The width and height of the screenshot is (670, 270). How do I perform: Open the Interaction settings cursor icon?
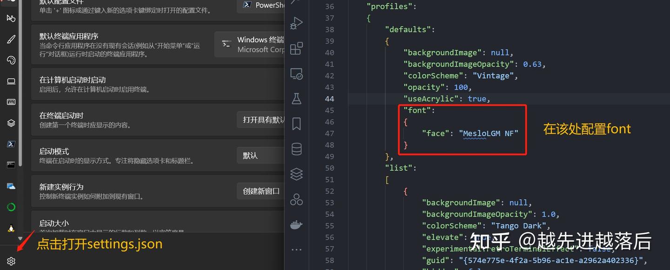click(x=11, y=18)
